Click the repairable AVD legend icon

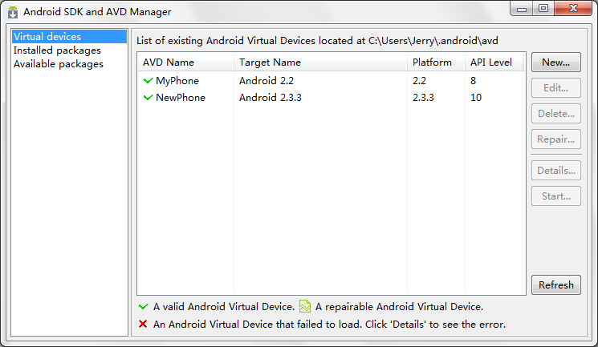(305, 306)
